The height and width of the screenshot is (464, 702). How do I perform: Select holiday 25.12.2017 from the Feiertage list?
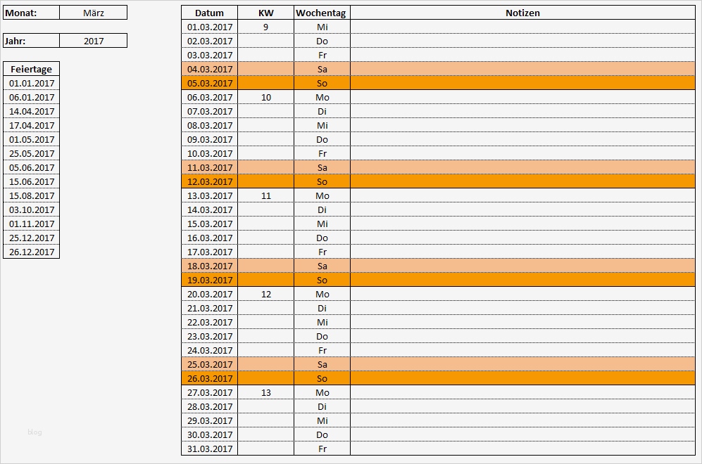coord(31,238)
